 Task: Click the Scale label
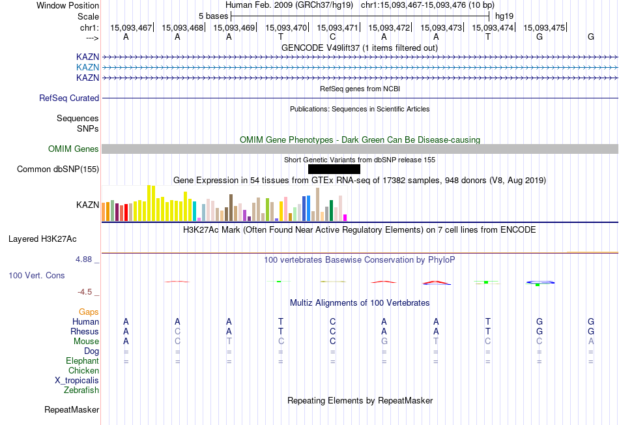pos(88,16)
